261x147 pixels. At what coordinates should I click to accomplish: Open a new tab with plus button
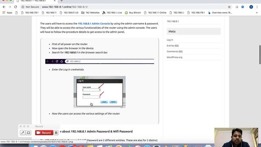point(62,1)
